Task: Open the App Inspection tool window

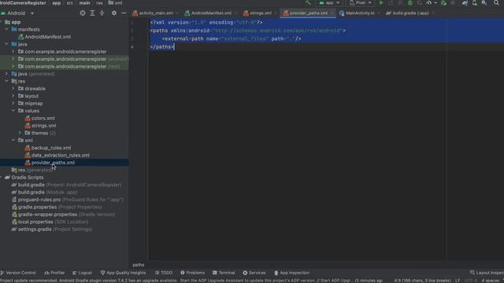Action: pos(291,273)
